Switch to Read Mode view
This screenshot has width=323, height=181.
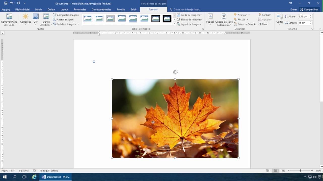coord(268,171)
